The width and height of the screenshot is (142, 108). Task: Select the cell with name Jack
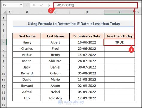pos(27,67)
